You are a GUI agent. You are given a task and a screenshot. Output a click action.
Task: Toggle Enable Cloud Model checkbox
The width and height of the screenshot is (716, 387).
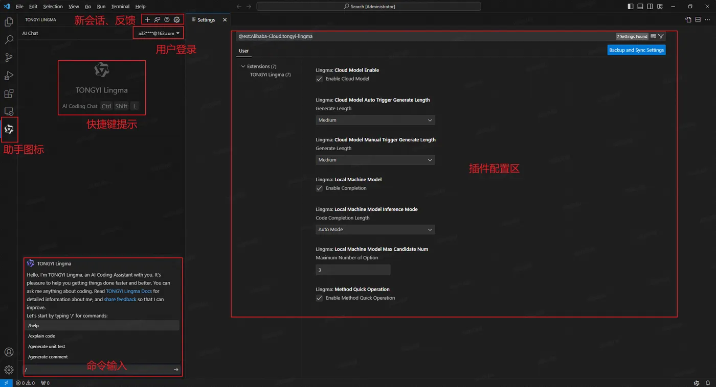coord(319,79)
